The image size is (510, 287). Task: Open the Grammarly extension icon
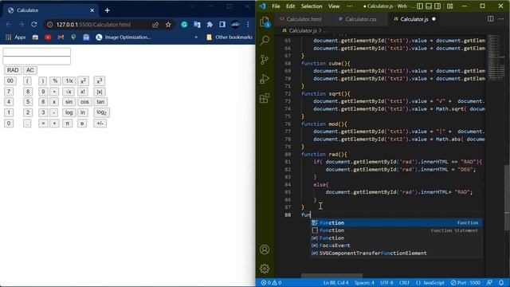(184, 25)
